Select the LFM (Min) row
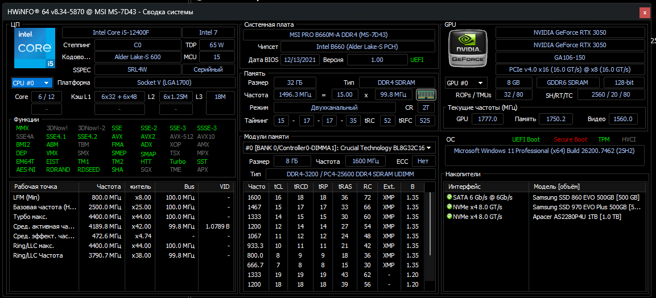 point(121,197)
